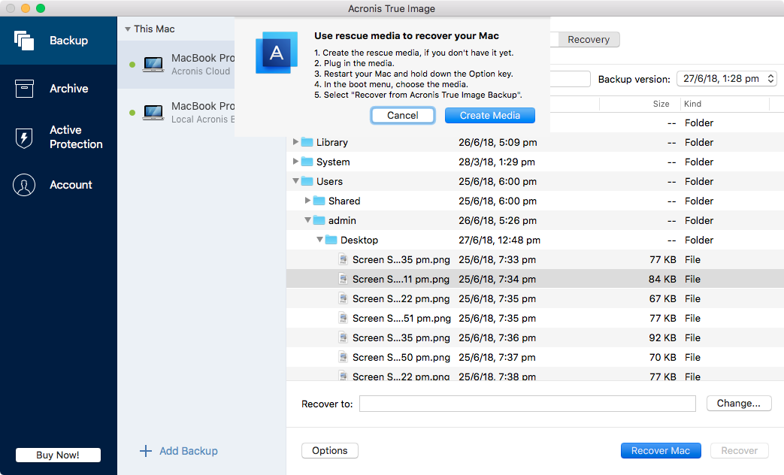Select the Archive sidebar icon

[24, 88]
